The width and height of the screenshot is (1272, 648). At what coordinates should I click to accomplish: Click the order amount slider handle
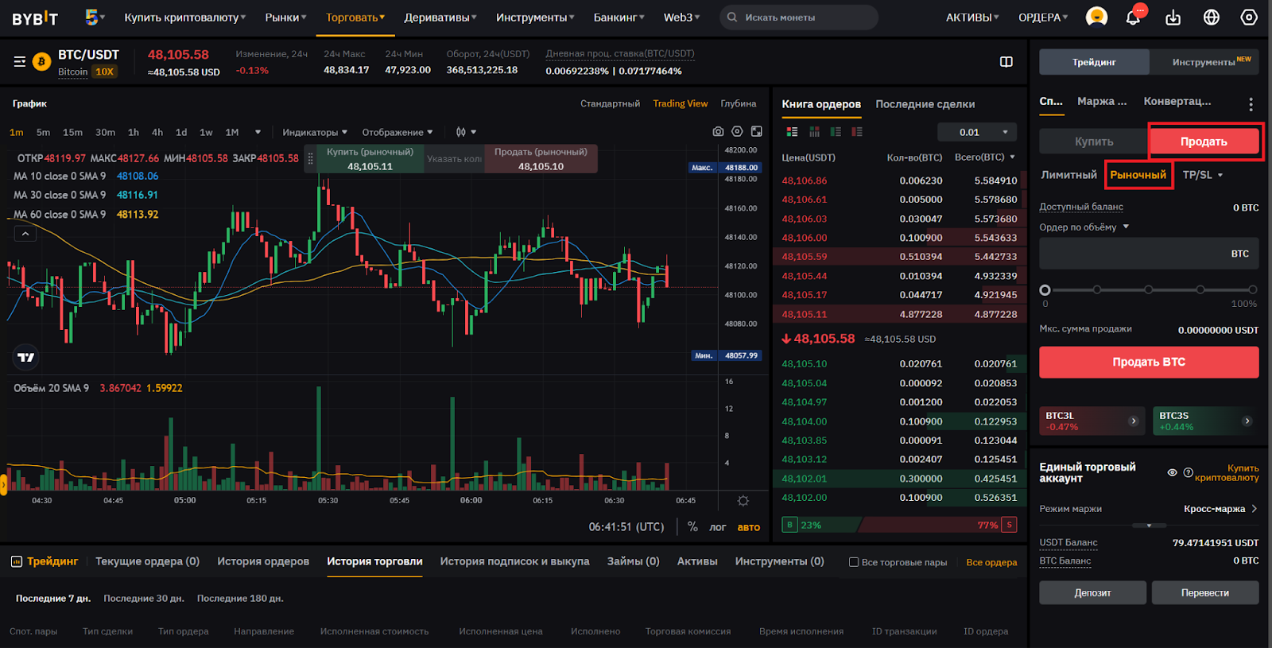pyautogui.click(x=1045, y=290)
